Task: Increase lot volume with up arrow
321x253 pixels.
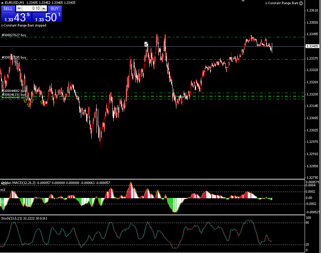Action: (44, 8)
